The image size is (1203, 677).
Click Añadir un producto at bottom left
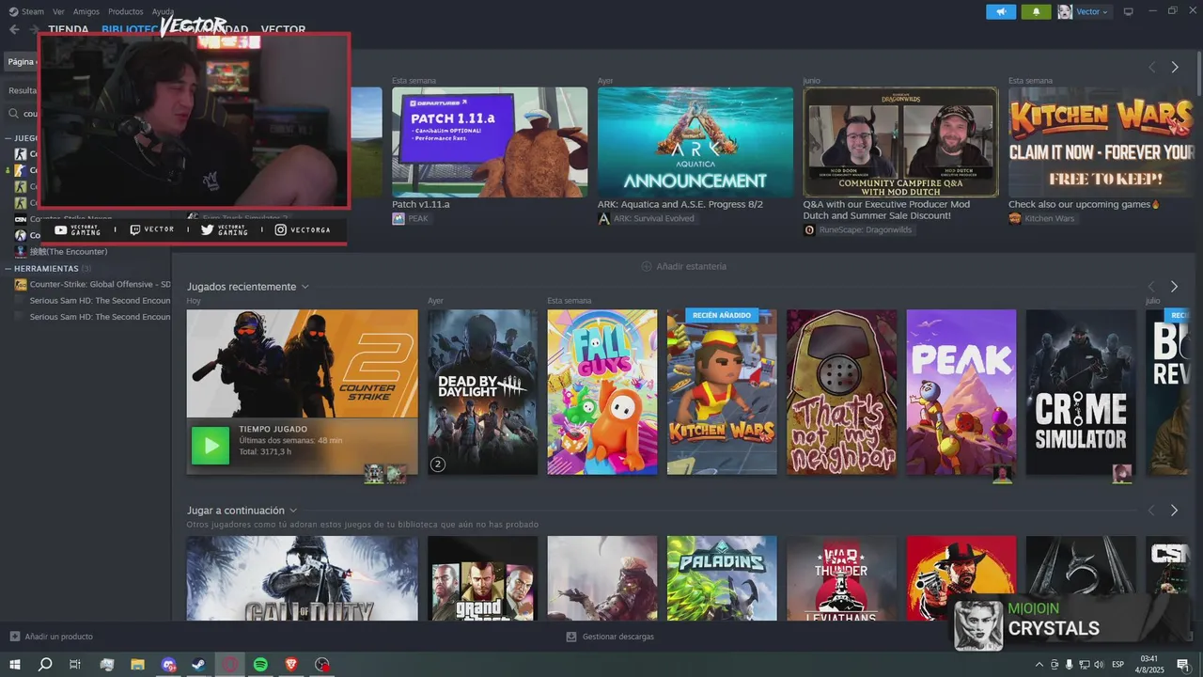tap(52, 637)
